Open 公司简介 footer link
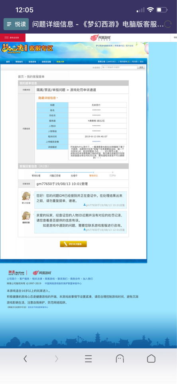177x384 pixels. click(11, 279)
